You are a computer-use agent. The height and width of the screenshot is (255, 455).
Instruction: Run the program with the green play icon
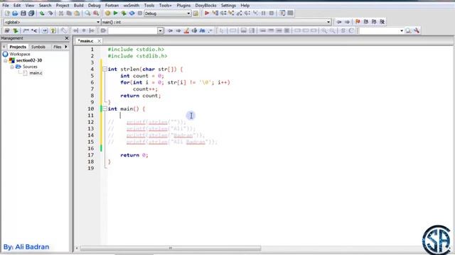(115, 13)
